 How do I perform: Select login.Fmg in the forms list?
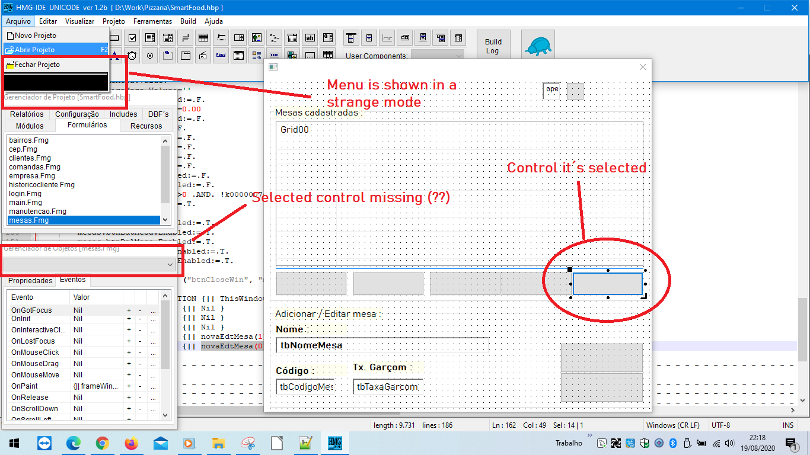click(x=84, y=194)
